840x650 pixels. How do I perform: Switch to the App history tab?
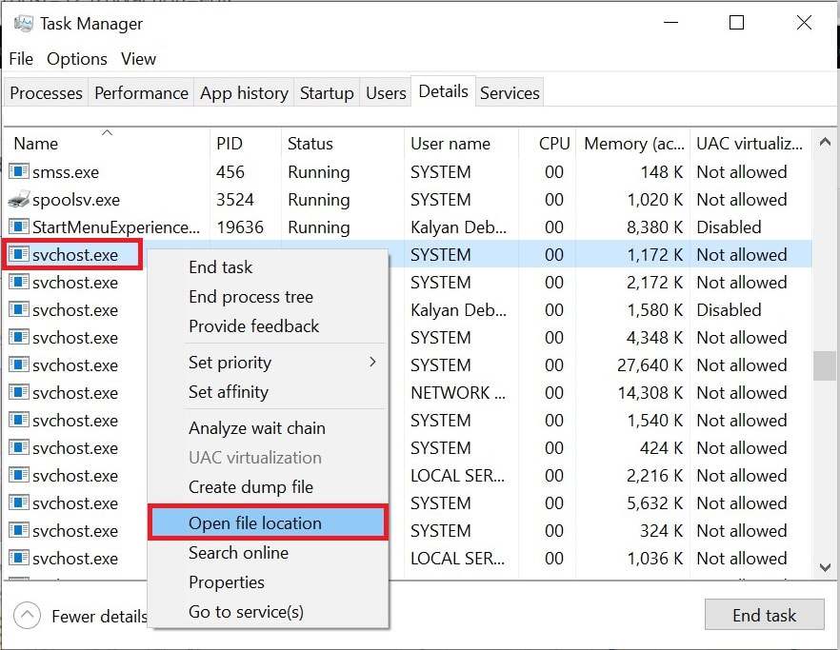(244, 93)
